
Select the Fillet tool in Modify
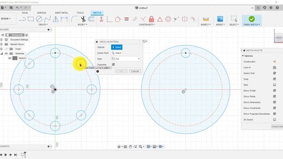tap(74, 19)
